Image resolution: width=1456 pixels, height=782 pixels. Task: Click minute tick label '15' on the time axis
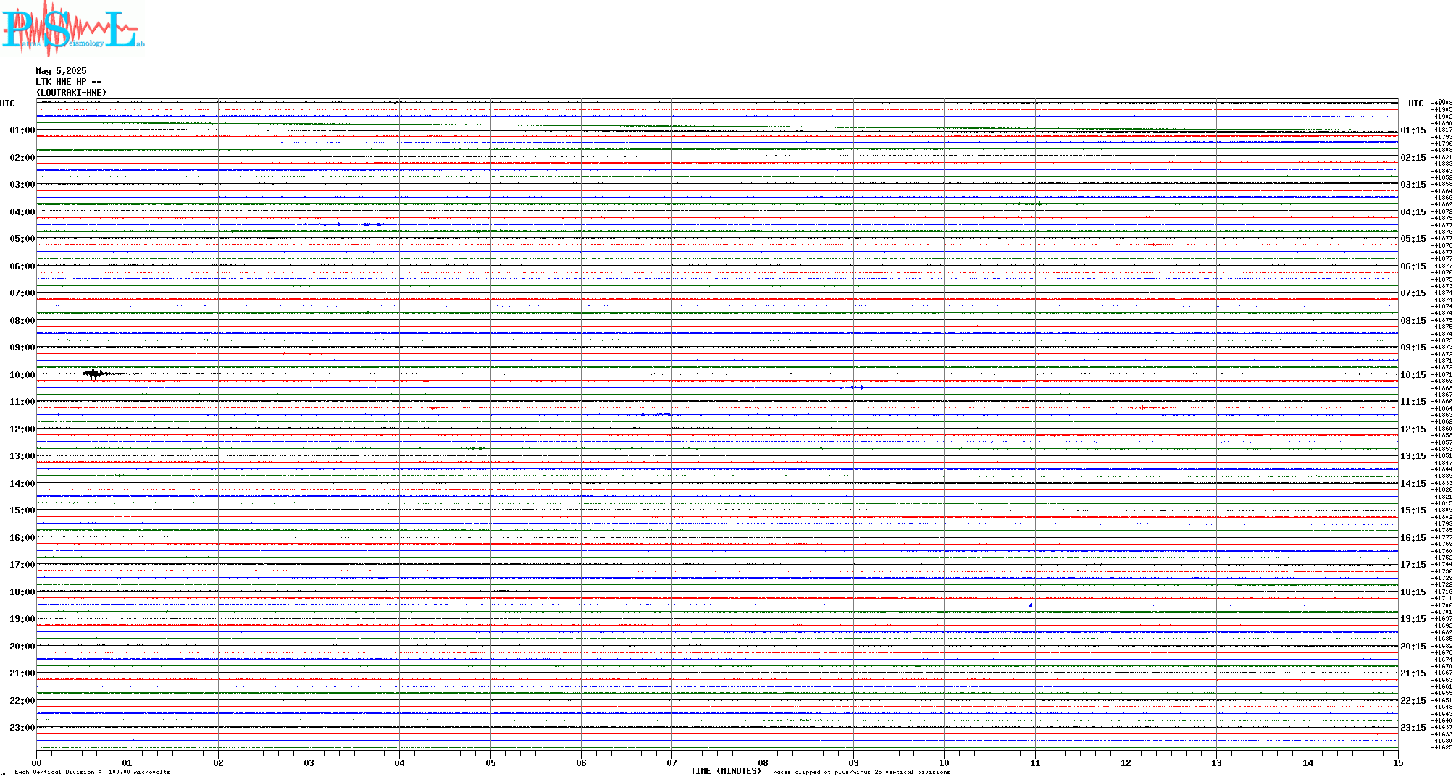(x=1398, y=762)
